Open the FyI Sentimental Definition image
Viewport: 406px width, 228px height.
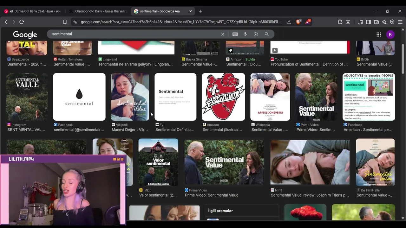click(175, 97)
